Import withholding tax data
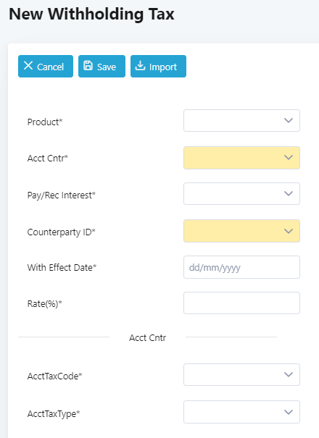The width and height of the screenshot is (319, 438). [158, 66]
